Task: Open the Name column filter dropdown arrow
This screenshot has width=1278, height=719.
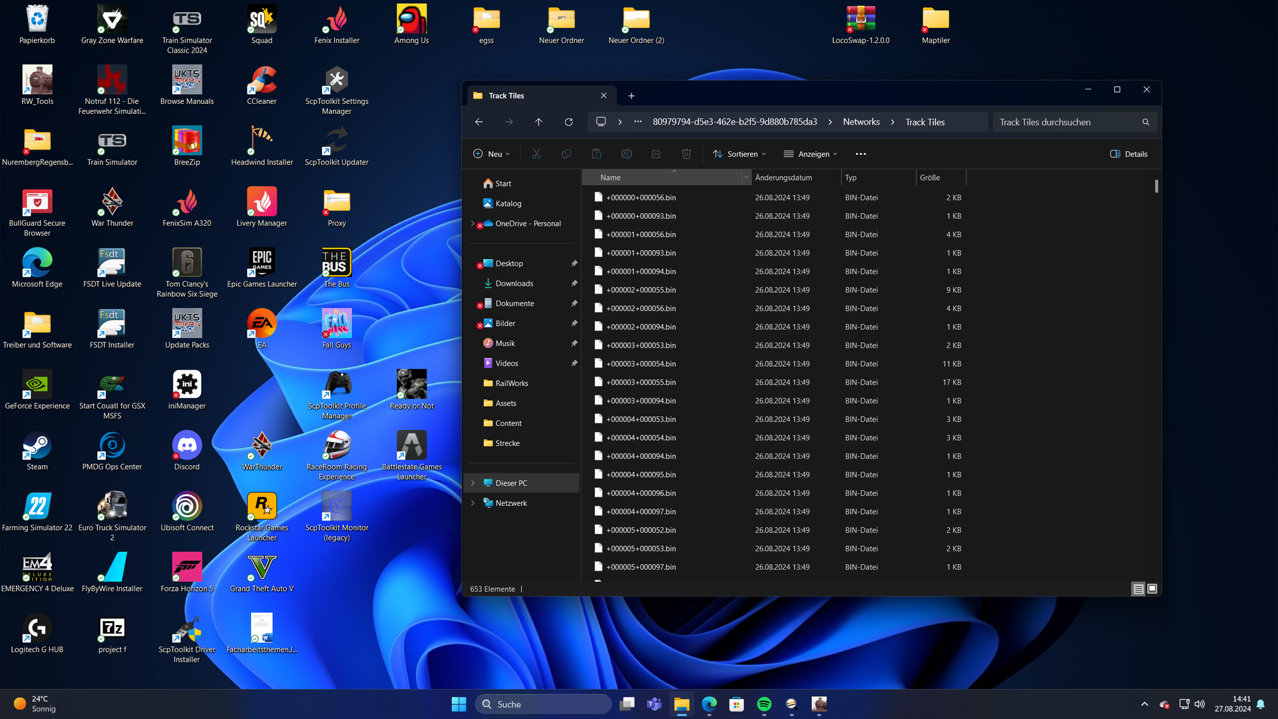Action: coord(746,178)
